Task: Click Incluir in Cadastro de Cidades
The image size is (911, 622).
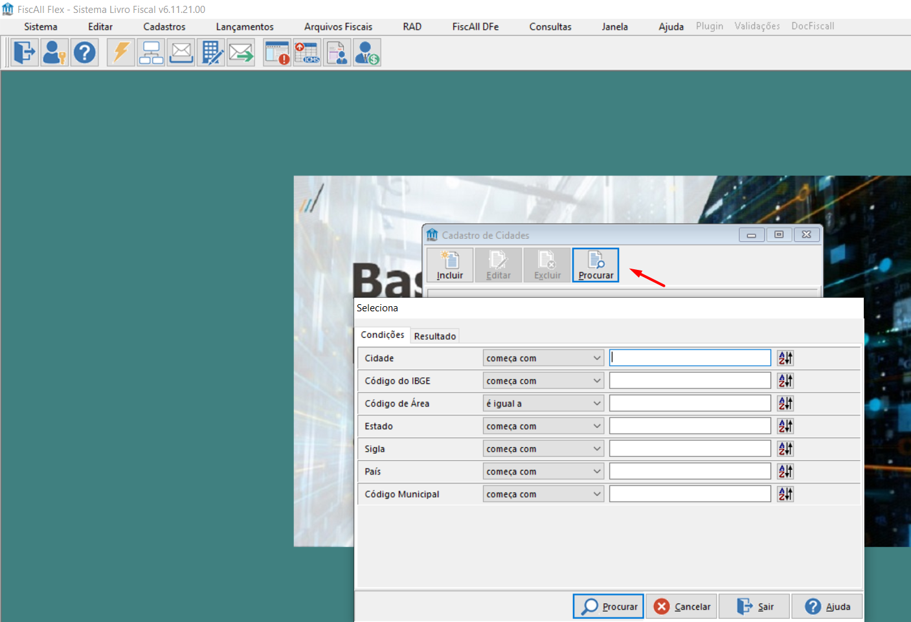Action: pos(450,265)
